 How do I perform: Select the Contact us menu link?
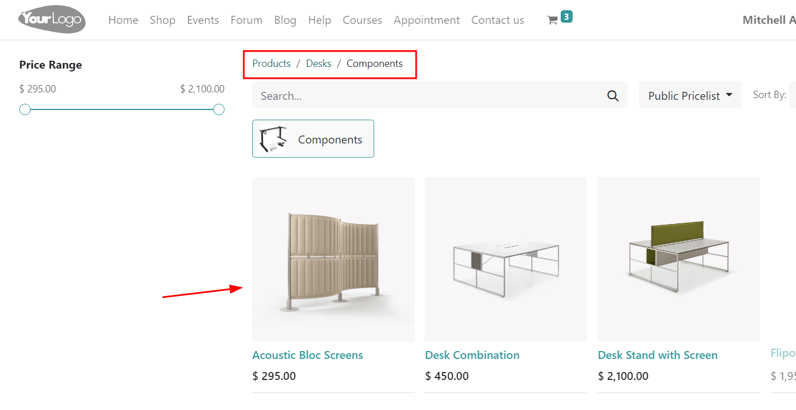click(x=497, y=20)
